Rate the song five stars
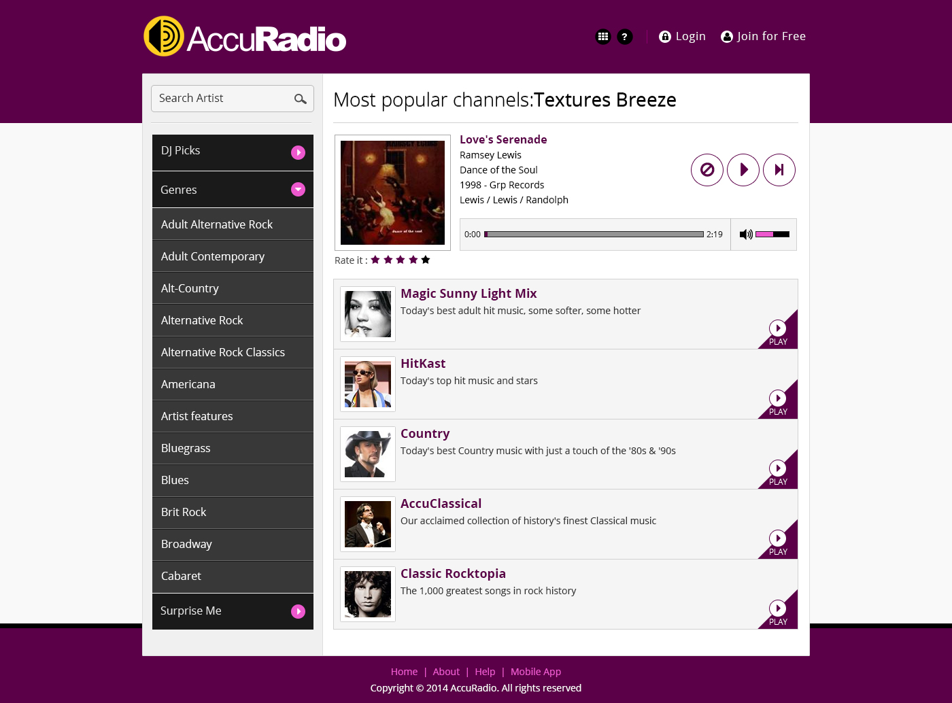Screen dimensions: 952x703 pos(425,260)
